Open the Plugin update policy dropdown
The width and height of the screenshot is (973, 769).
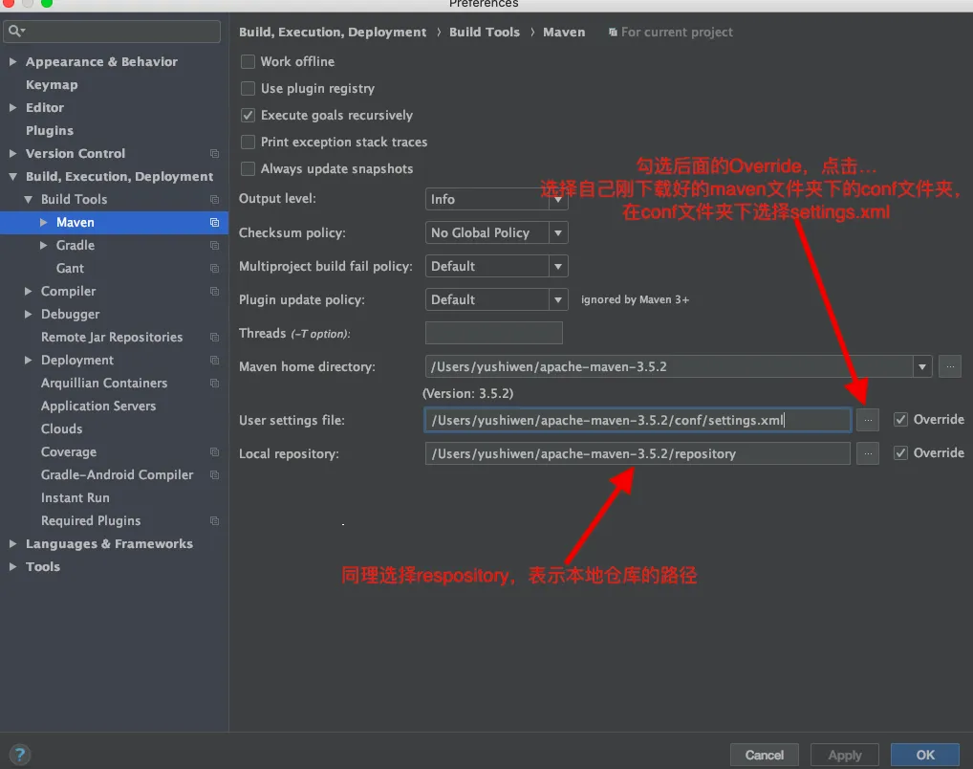(x=496, y=300)
